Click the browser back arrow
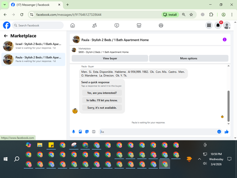The height and width of the screenshot is (178, 237). (5, 15)
